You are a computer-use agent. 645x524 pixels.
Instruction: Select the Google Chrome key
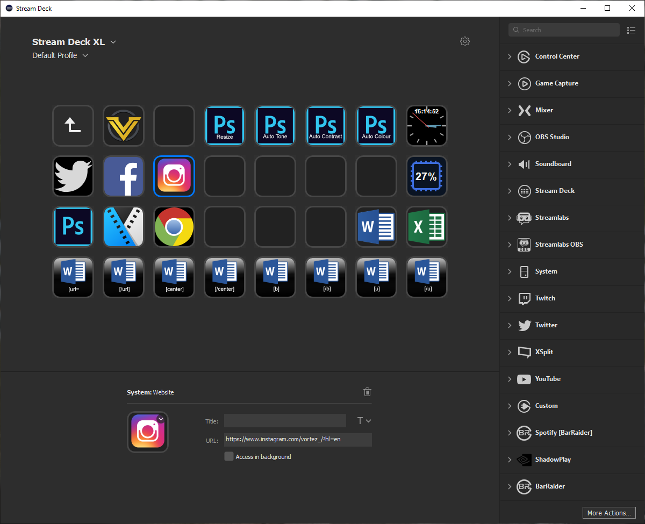tap(174, 227)
